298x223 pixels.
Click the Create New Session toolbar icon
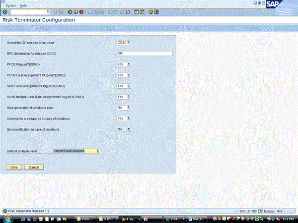pos(136,11)
